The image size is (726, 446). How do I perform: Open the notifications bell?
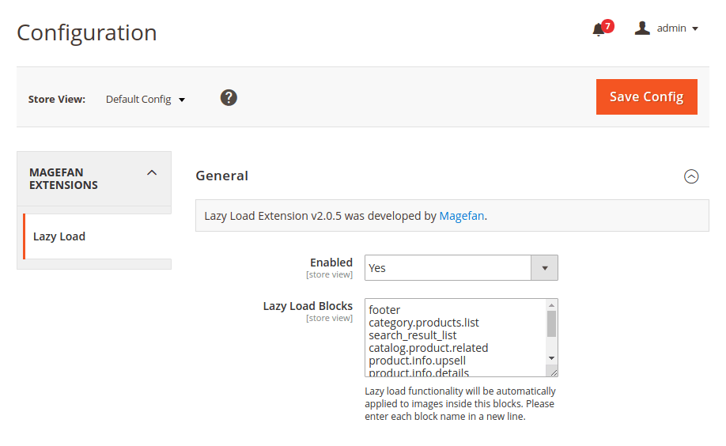coord(598,30)
